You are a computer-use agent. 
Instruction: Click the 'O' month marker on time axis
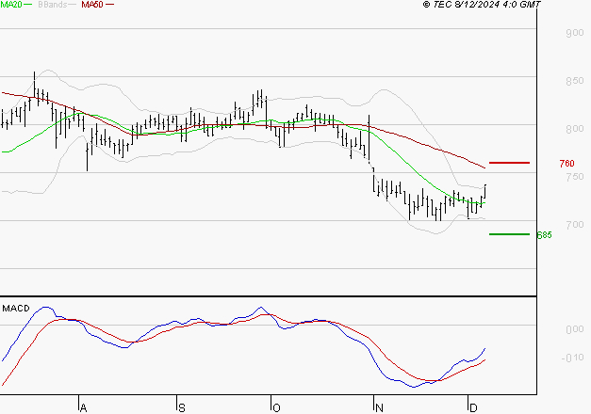pos(277,407)
